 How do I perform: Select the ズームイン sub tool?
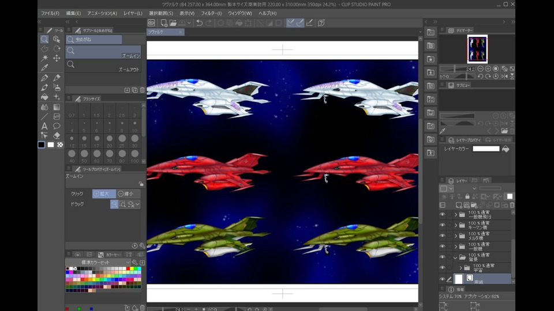103,52
